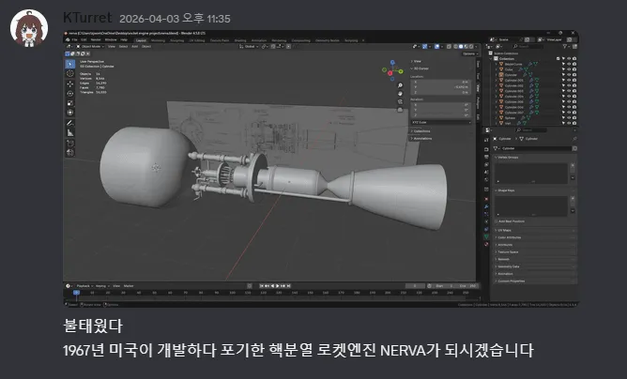Open the KTurret username profile link
Viewport: 627px width, 379px height.
tap(87, 18)
